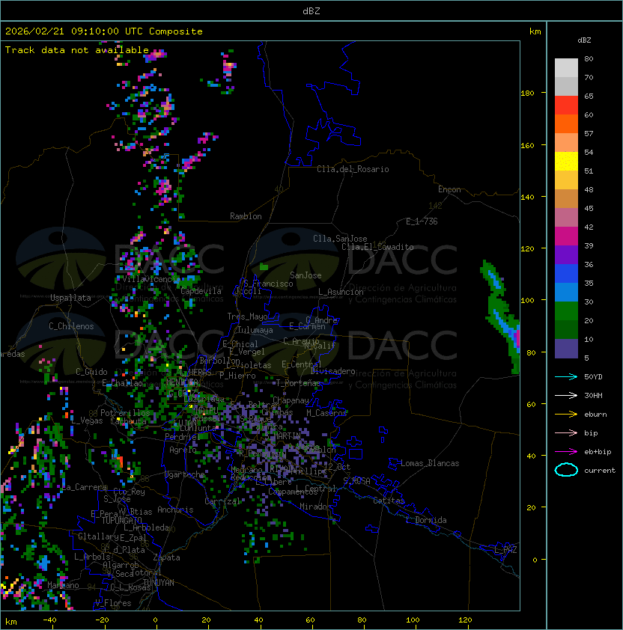Click the 'M_Caseros' map label
623x630 pixels.
point(326,413)
